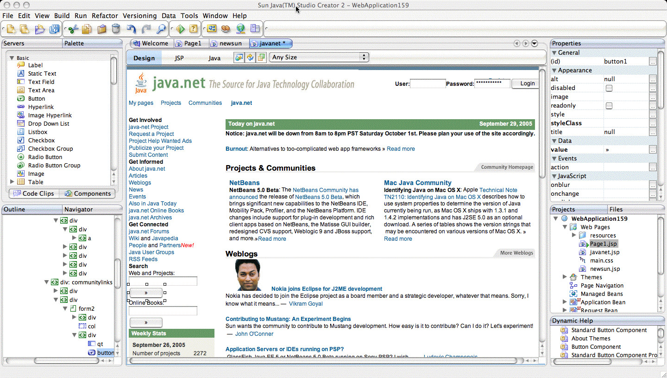Switch to the Java view tab

point(214,58)
